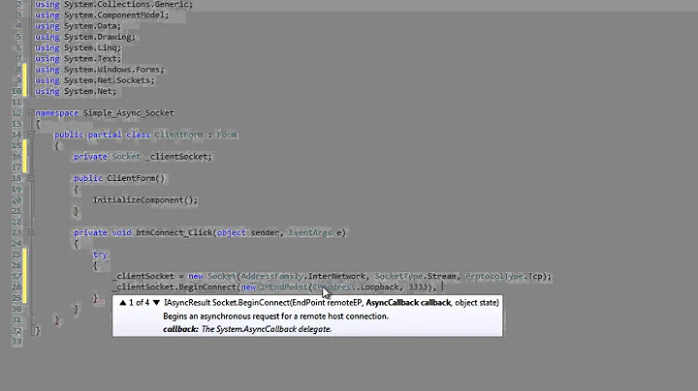Click the ClientForm class name in declaration
698x391 pixels.
[x=179, y=135]
